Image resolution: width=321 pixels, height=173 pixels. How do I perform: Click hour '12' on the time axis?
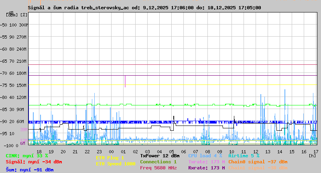[256, 152]
